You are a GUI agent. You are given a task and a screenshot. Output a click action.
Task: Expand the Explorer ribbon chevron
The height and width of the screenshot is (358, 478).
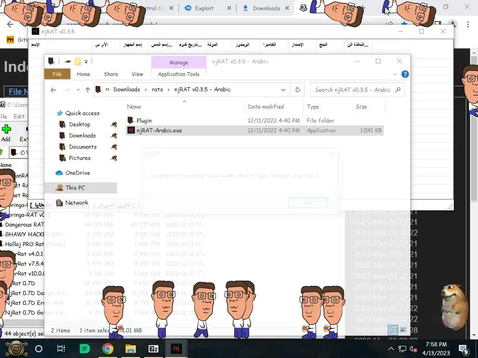point(395,74)
